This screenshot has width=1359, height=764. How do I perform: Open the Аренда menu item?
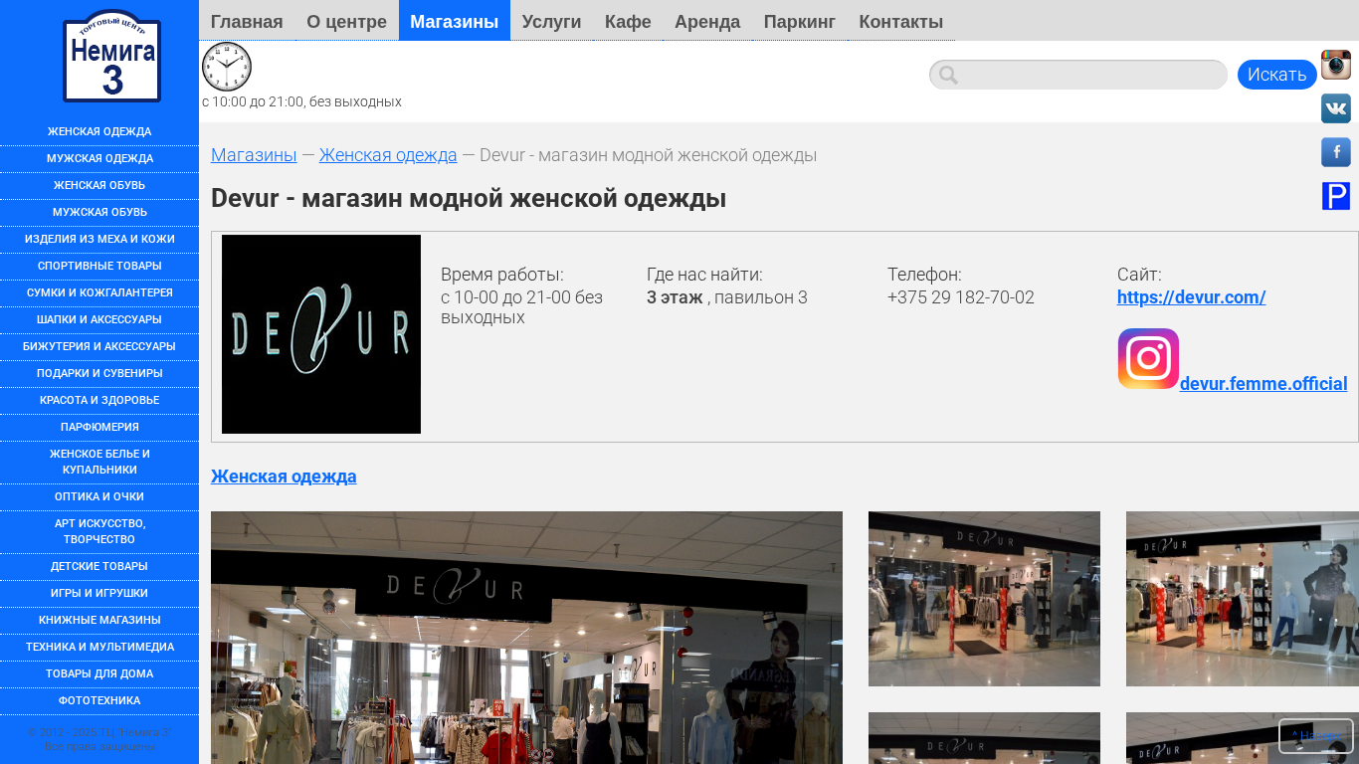pyautogui.click(x=707, y=21)
